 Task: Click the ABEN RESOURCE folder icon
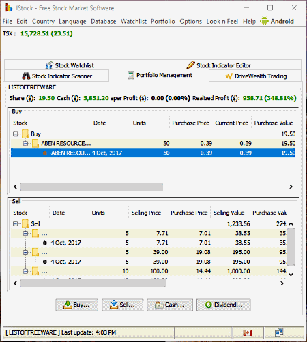[x=35, y=143]
